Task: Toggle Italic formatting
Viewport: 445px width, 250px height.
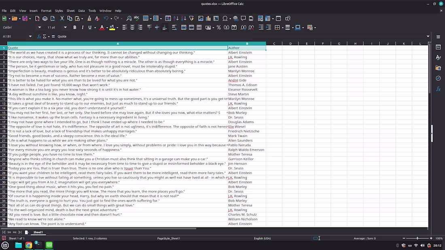Action: click(82, 27)
